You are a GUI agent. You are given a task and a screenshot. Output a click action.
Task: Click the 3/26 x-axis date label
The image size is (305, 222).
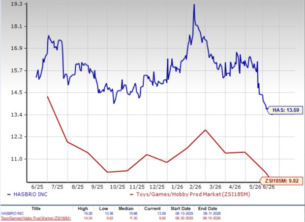click(215, 187)
